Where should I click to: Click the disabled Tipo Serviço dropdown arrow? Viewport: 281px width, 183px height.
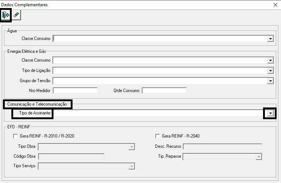pyautogui.click(x=132, y=166)
